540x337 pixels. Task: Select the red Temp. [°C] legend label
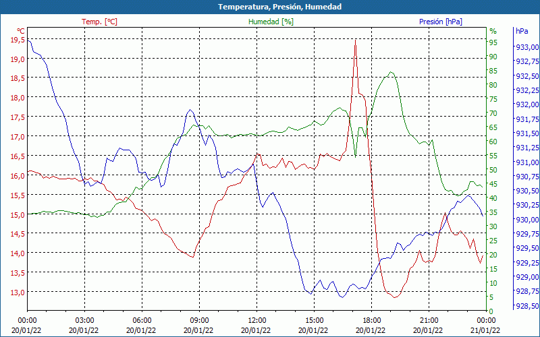[99, 22]
